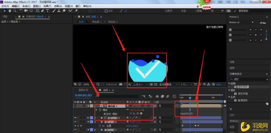Pick the Clone Stamp tool
The width and height of the screenshot is (271, 133).
click(59, 11)
